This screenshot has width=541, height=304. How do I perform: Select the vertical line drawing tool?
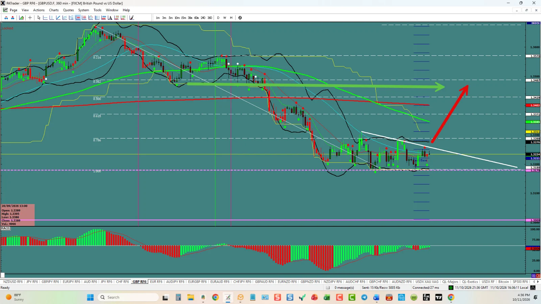click(x=51, y=18)
